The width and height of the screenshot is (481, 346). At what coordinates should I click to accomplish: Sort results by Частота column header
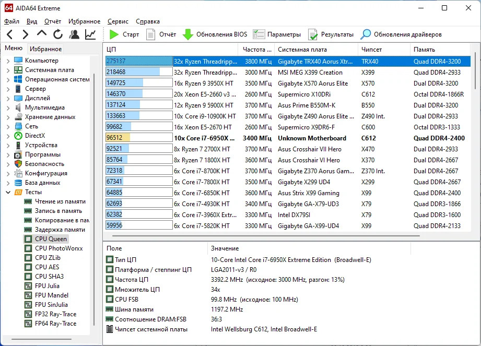coord(256,49)
